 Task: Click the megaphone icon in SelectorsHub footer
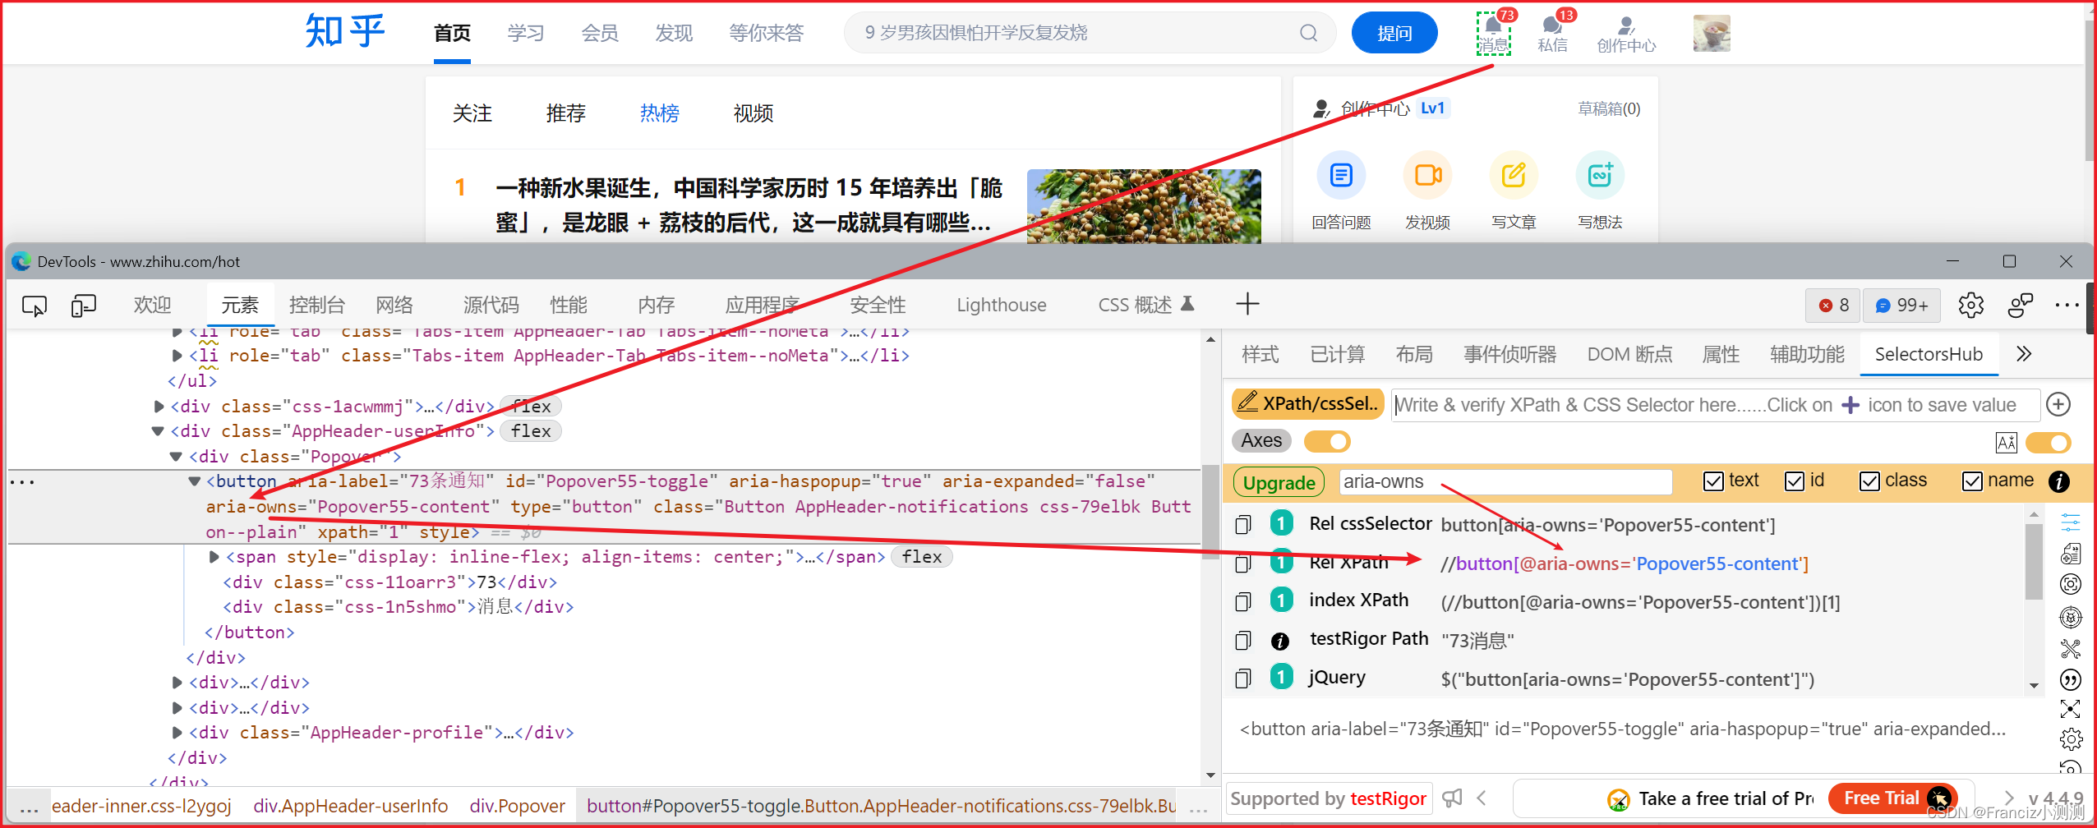click(x=1453, y=798)
